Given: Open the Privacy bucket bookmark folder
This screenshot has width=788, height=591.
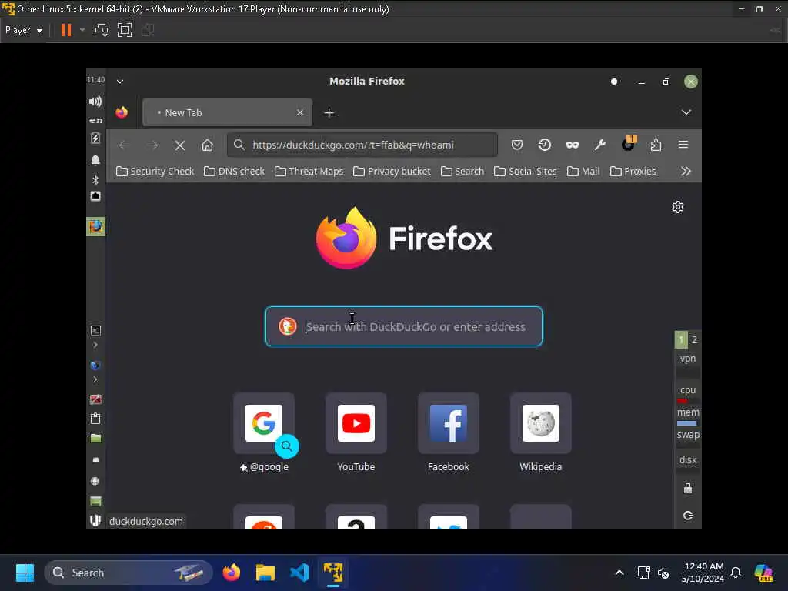Looking at the screenshot, I should click(x=392, y=172).
